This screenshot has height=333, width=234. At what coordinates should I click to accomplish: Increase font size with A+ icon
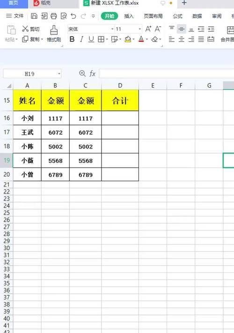coord(148,29)
